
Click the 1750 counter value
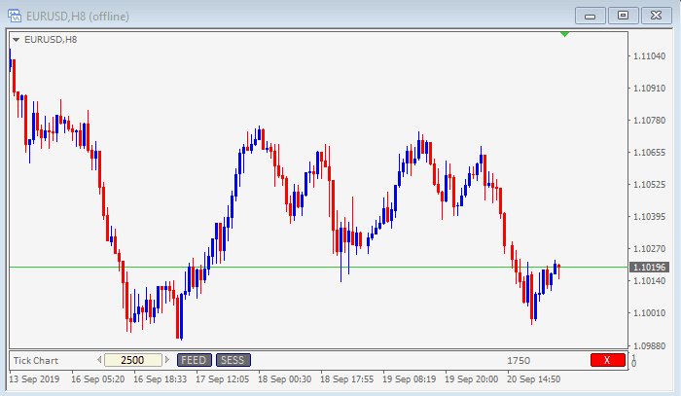point(518,360)
